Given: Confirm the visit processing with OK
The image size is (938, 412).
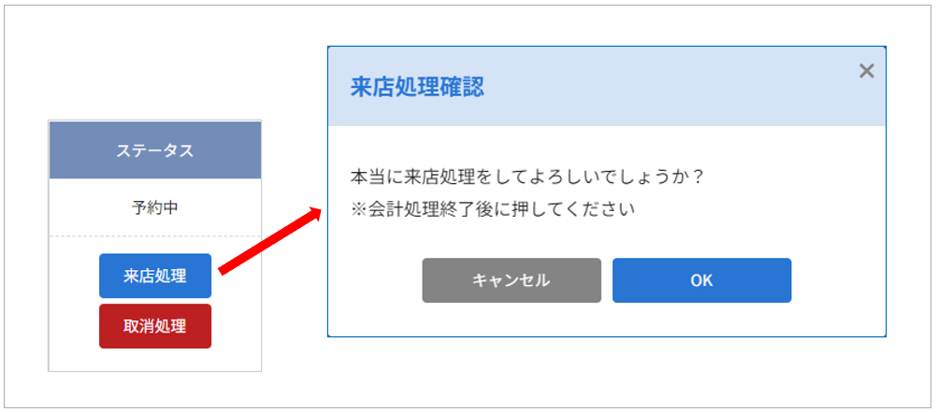Looking at the screenshot, I should 701,280.
